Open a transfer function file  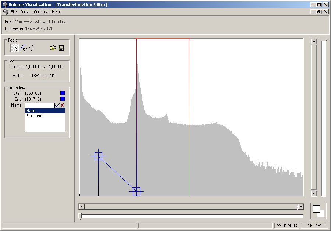[53, 48]
